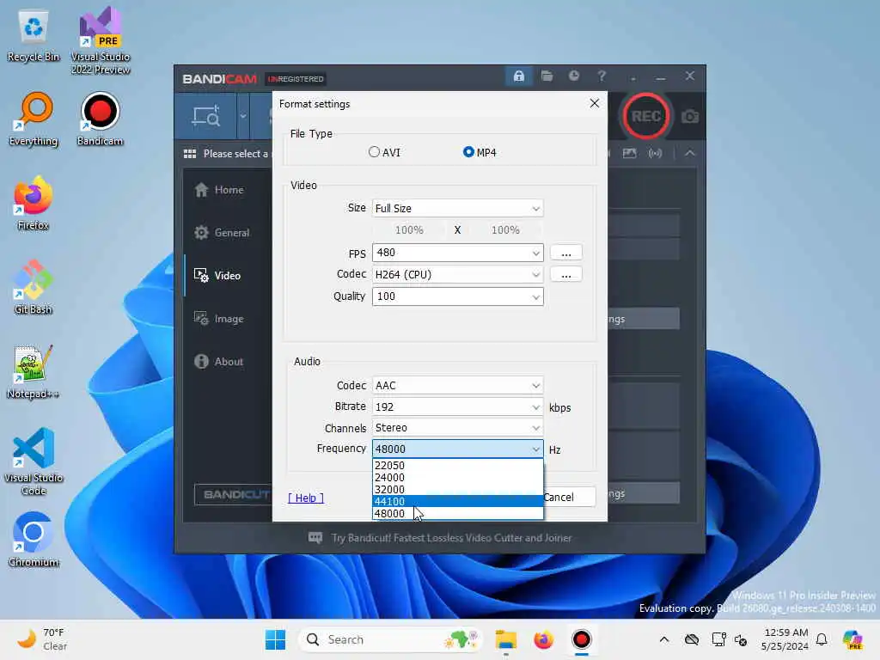880x660 pixels.
Task: Click the screenshot camera icon
Action: [690, 116]
